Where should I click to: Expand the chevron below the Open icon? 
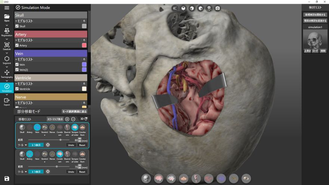pyautogui.click(x=7, y=25)
